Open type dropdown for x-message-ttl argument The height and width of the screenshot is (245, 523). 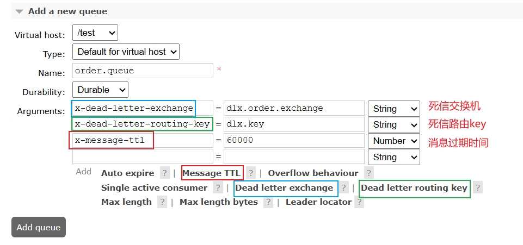pos(394,141)
